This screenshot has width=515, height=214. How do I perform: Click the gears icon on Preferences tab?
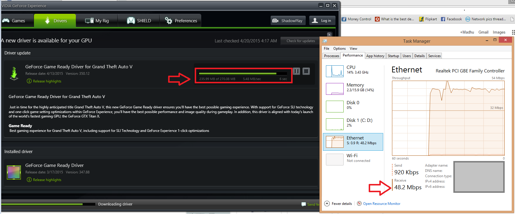point(168,20)
